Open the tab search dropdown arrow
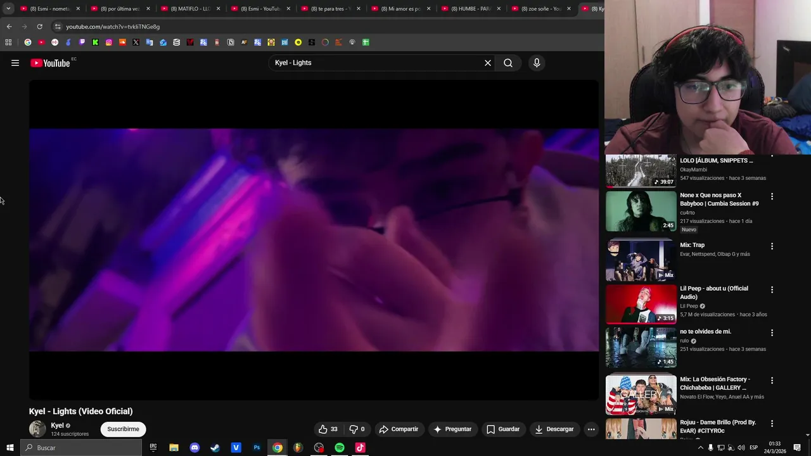 [x=8, y=9]
